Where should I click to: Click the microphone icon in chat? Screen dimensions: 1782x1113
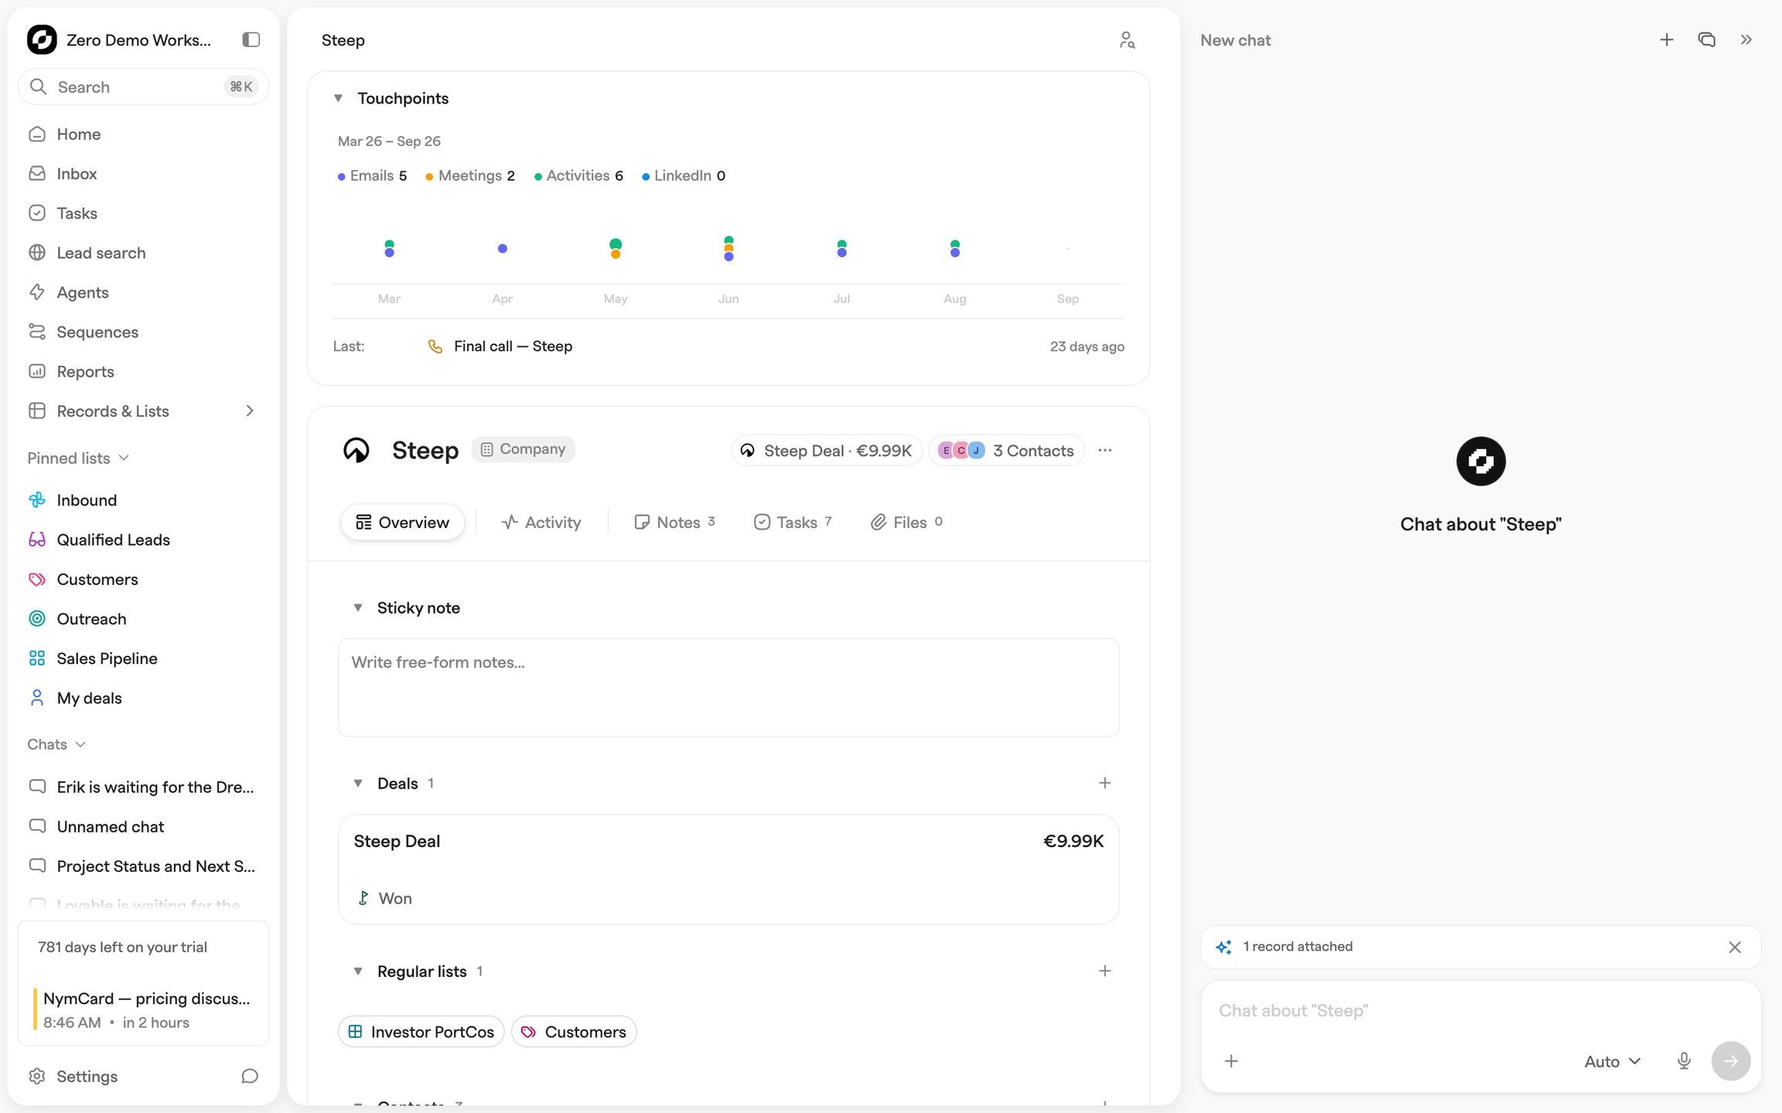1684,1061
